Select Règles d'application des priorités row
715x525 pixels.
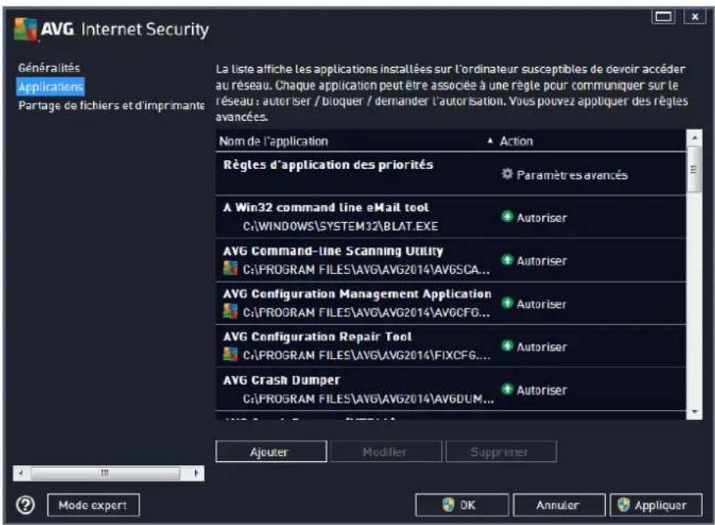(x=451, y=174)
